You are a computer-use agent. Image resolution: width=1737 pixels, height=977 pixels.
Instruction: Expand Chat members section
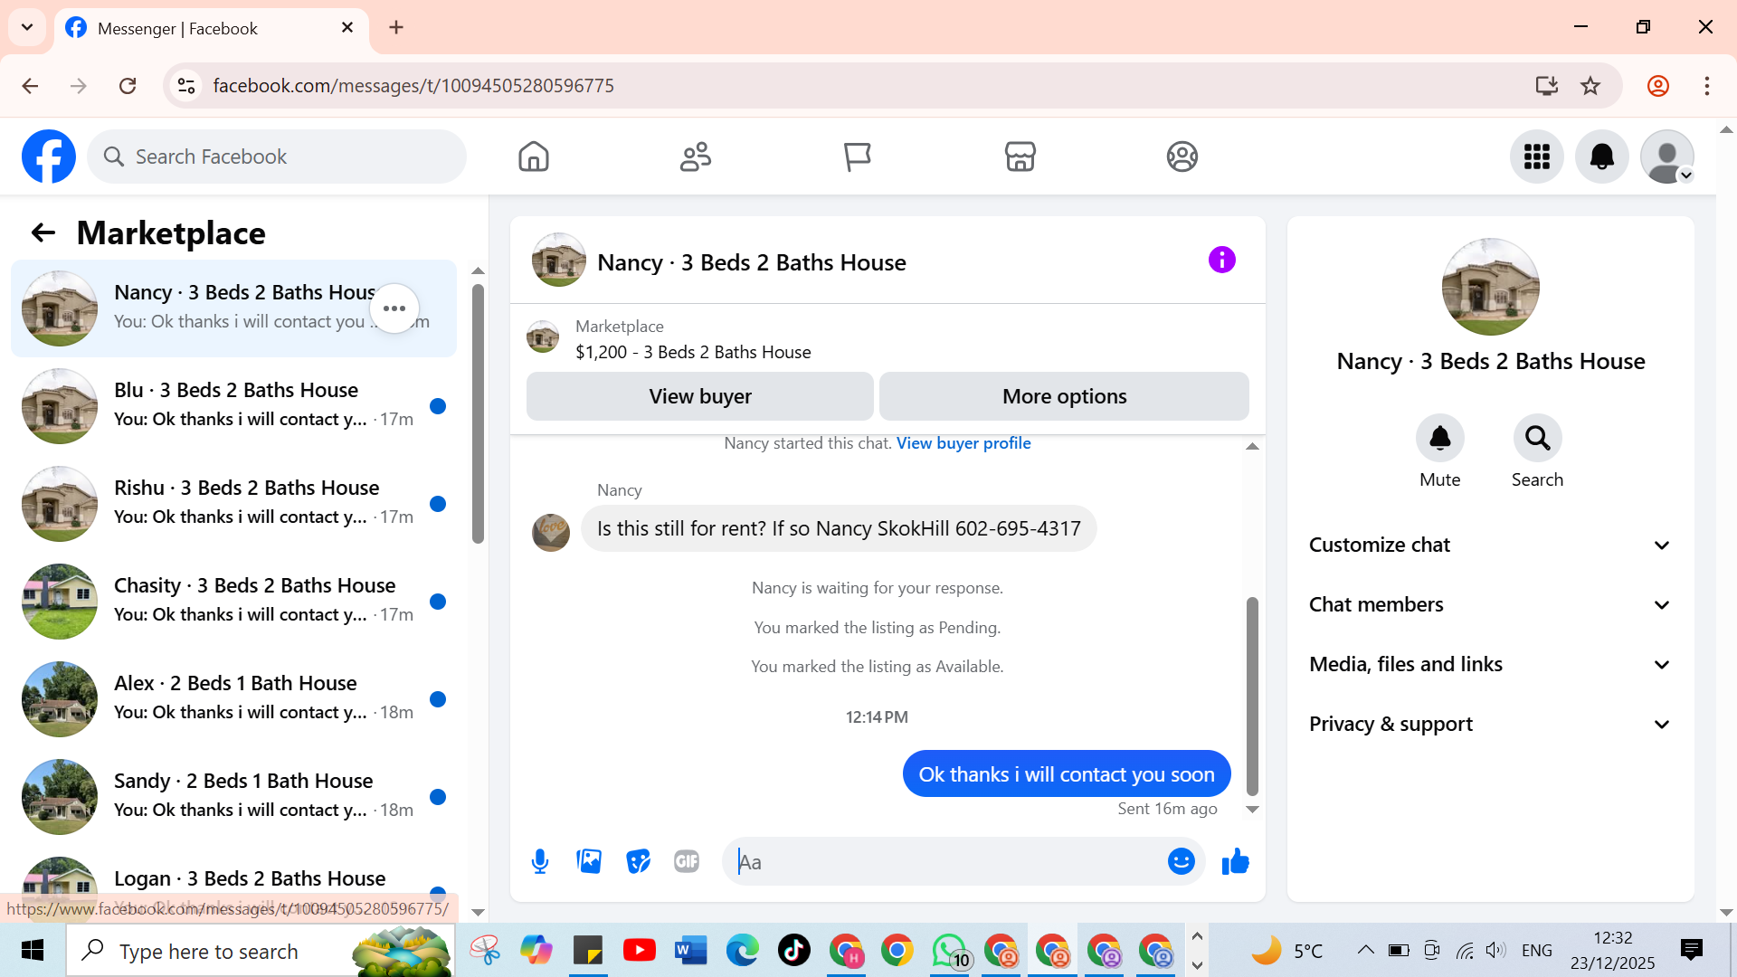(1489, 604)
